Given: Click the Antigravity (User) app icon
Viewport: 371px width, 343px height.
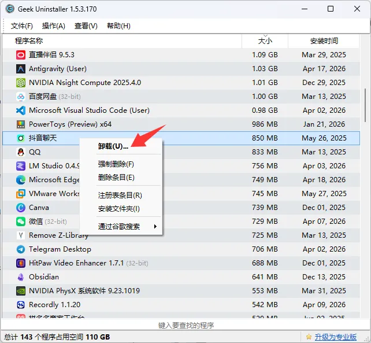Looking at the screenshot, I should point(21,69).
